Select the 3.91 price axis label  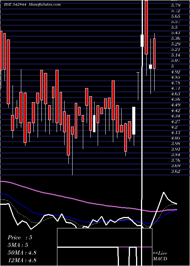[x=176, y=149]
